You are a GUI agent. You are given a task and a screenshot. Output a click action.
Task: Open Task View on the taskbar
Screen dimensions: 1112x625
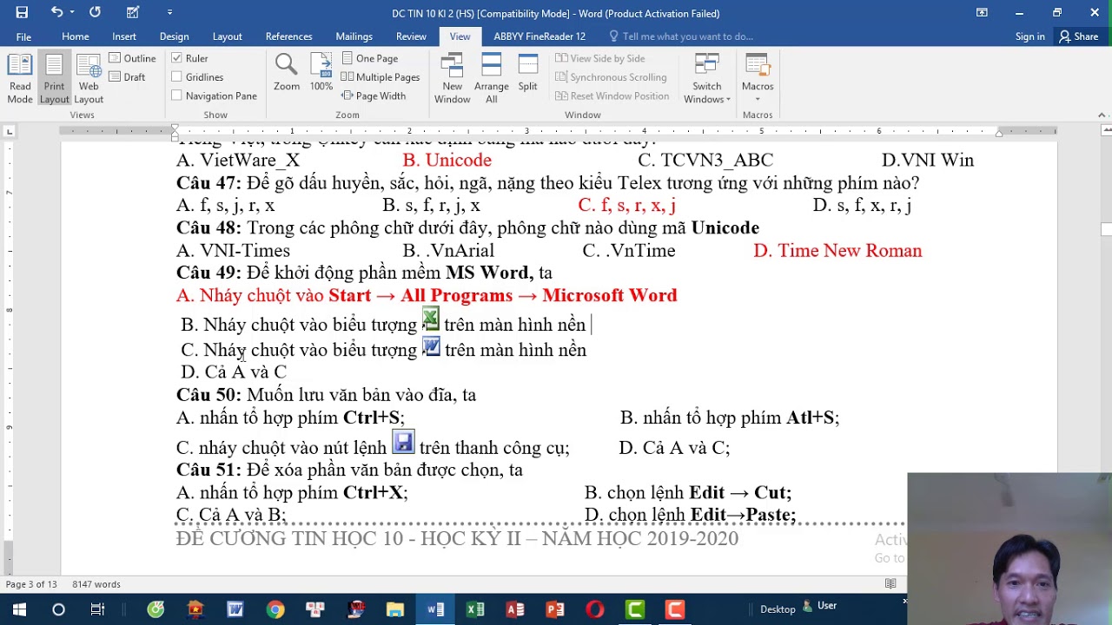point(98,609)
